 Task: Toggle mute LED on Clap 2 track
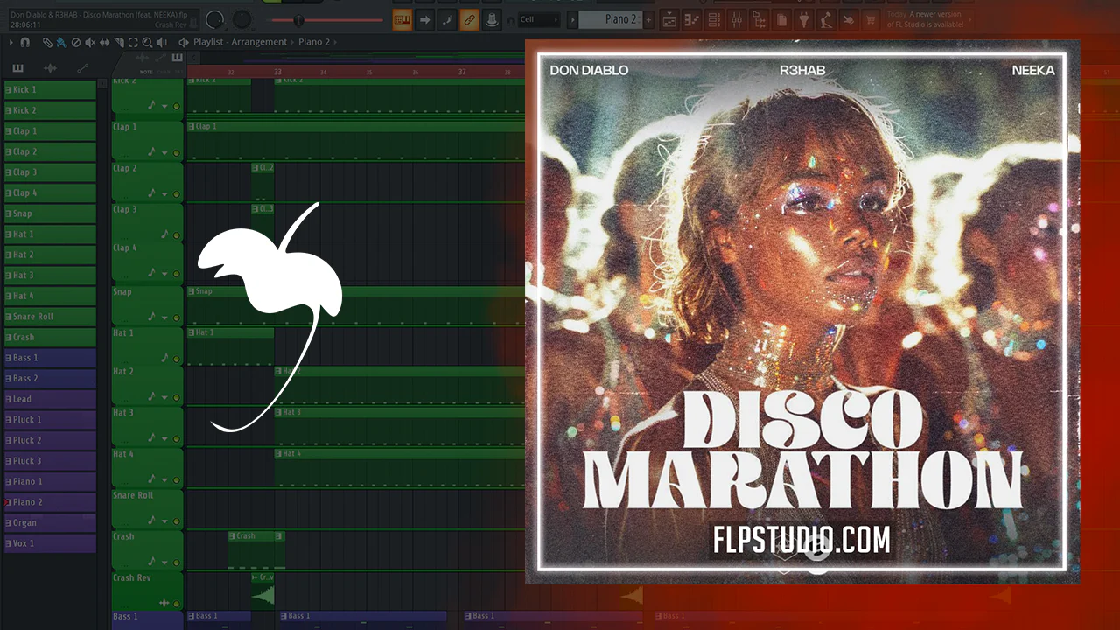pos(176,194)
